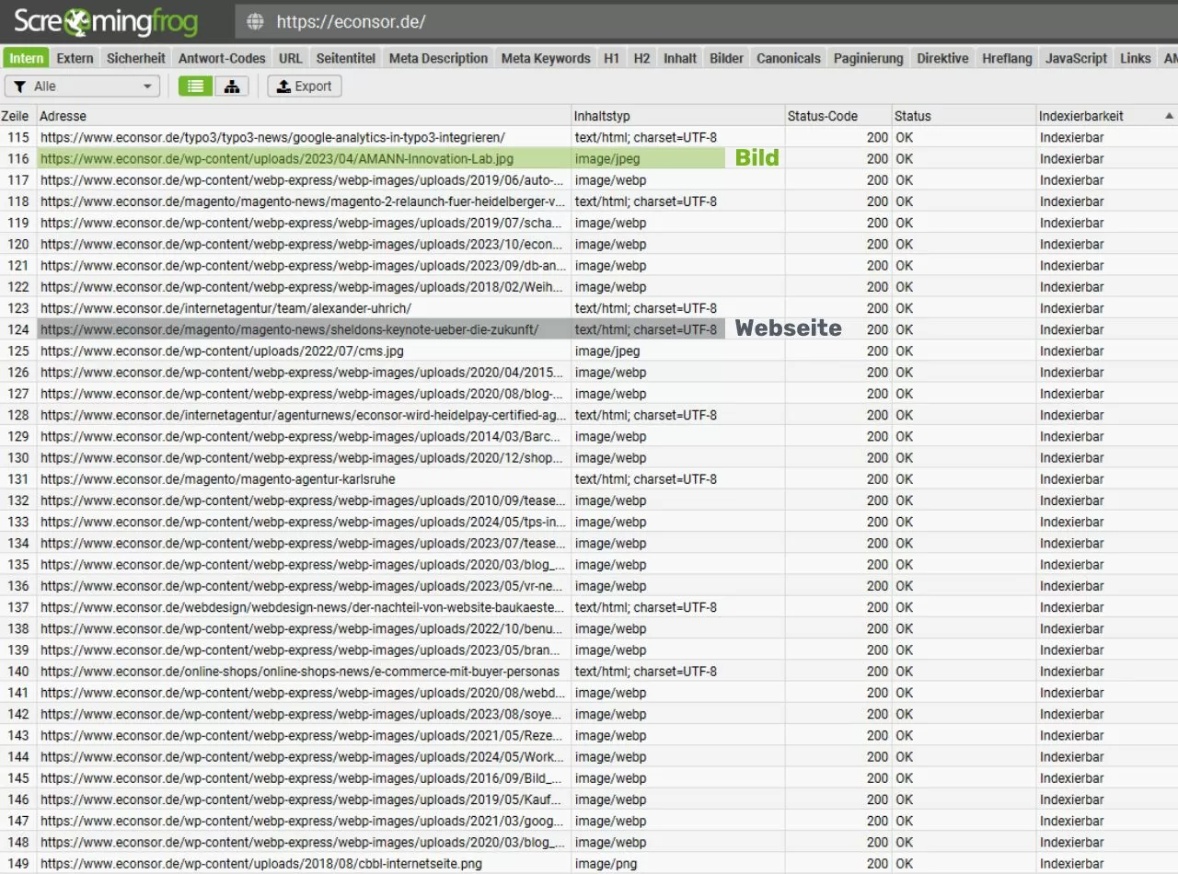Screen dimensions: 1178x874
Task: Open the Canonicals tab
Action: 788,58
